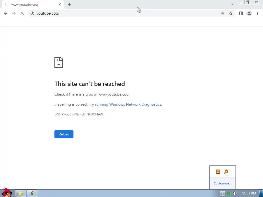Image resolution: width=263 pixels, height=197 pixels.
Task: Open the volume speaker tray icon
Action: (235, 193)
